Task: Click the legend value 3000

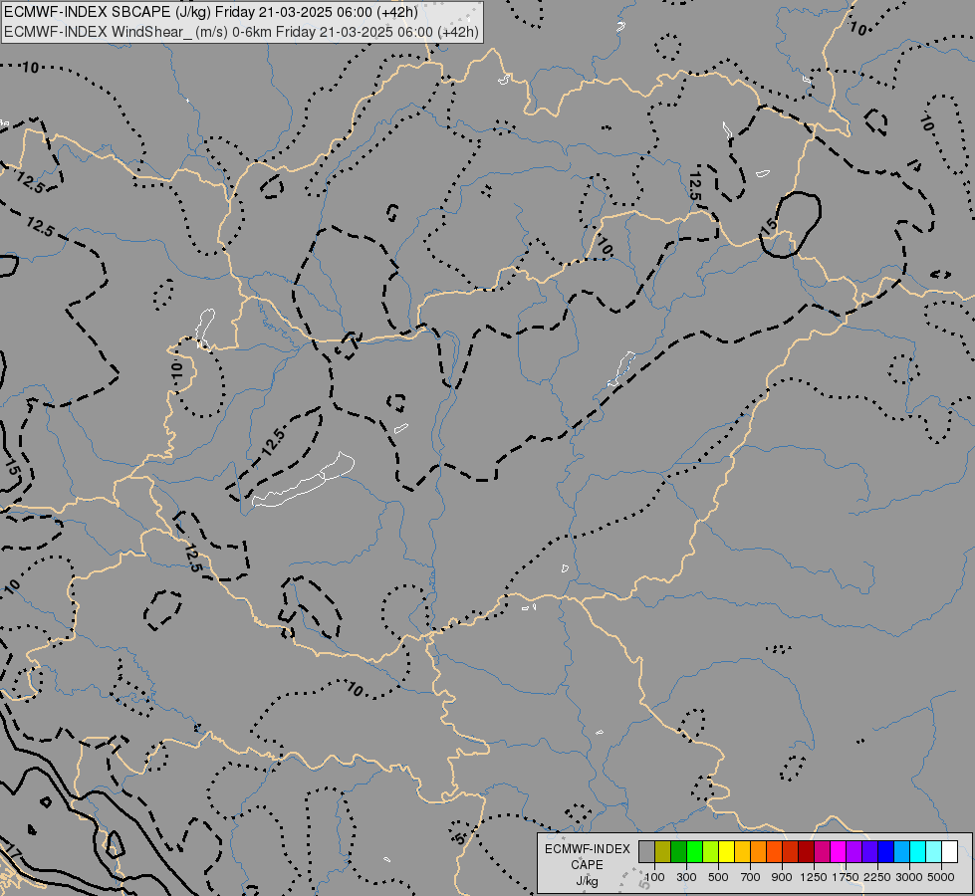Action: [x=909, y=877]
